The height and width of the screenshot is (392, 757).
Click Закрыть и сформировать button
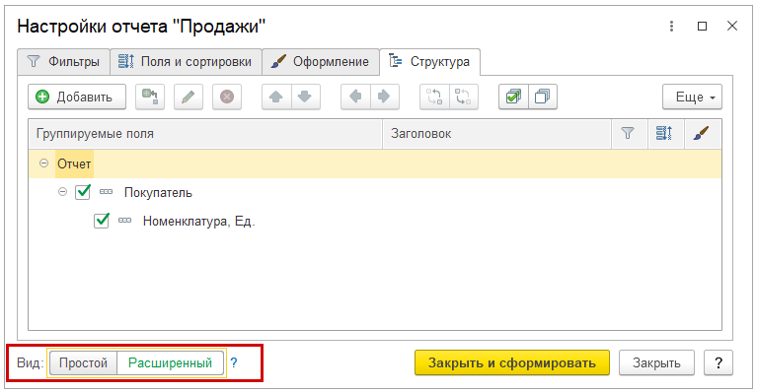(x=512, y=363)
